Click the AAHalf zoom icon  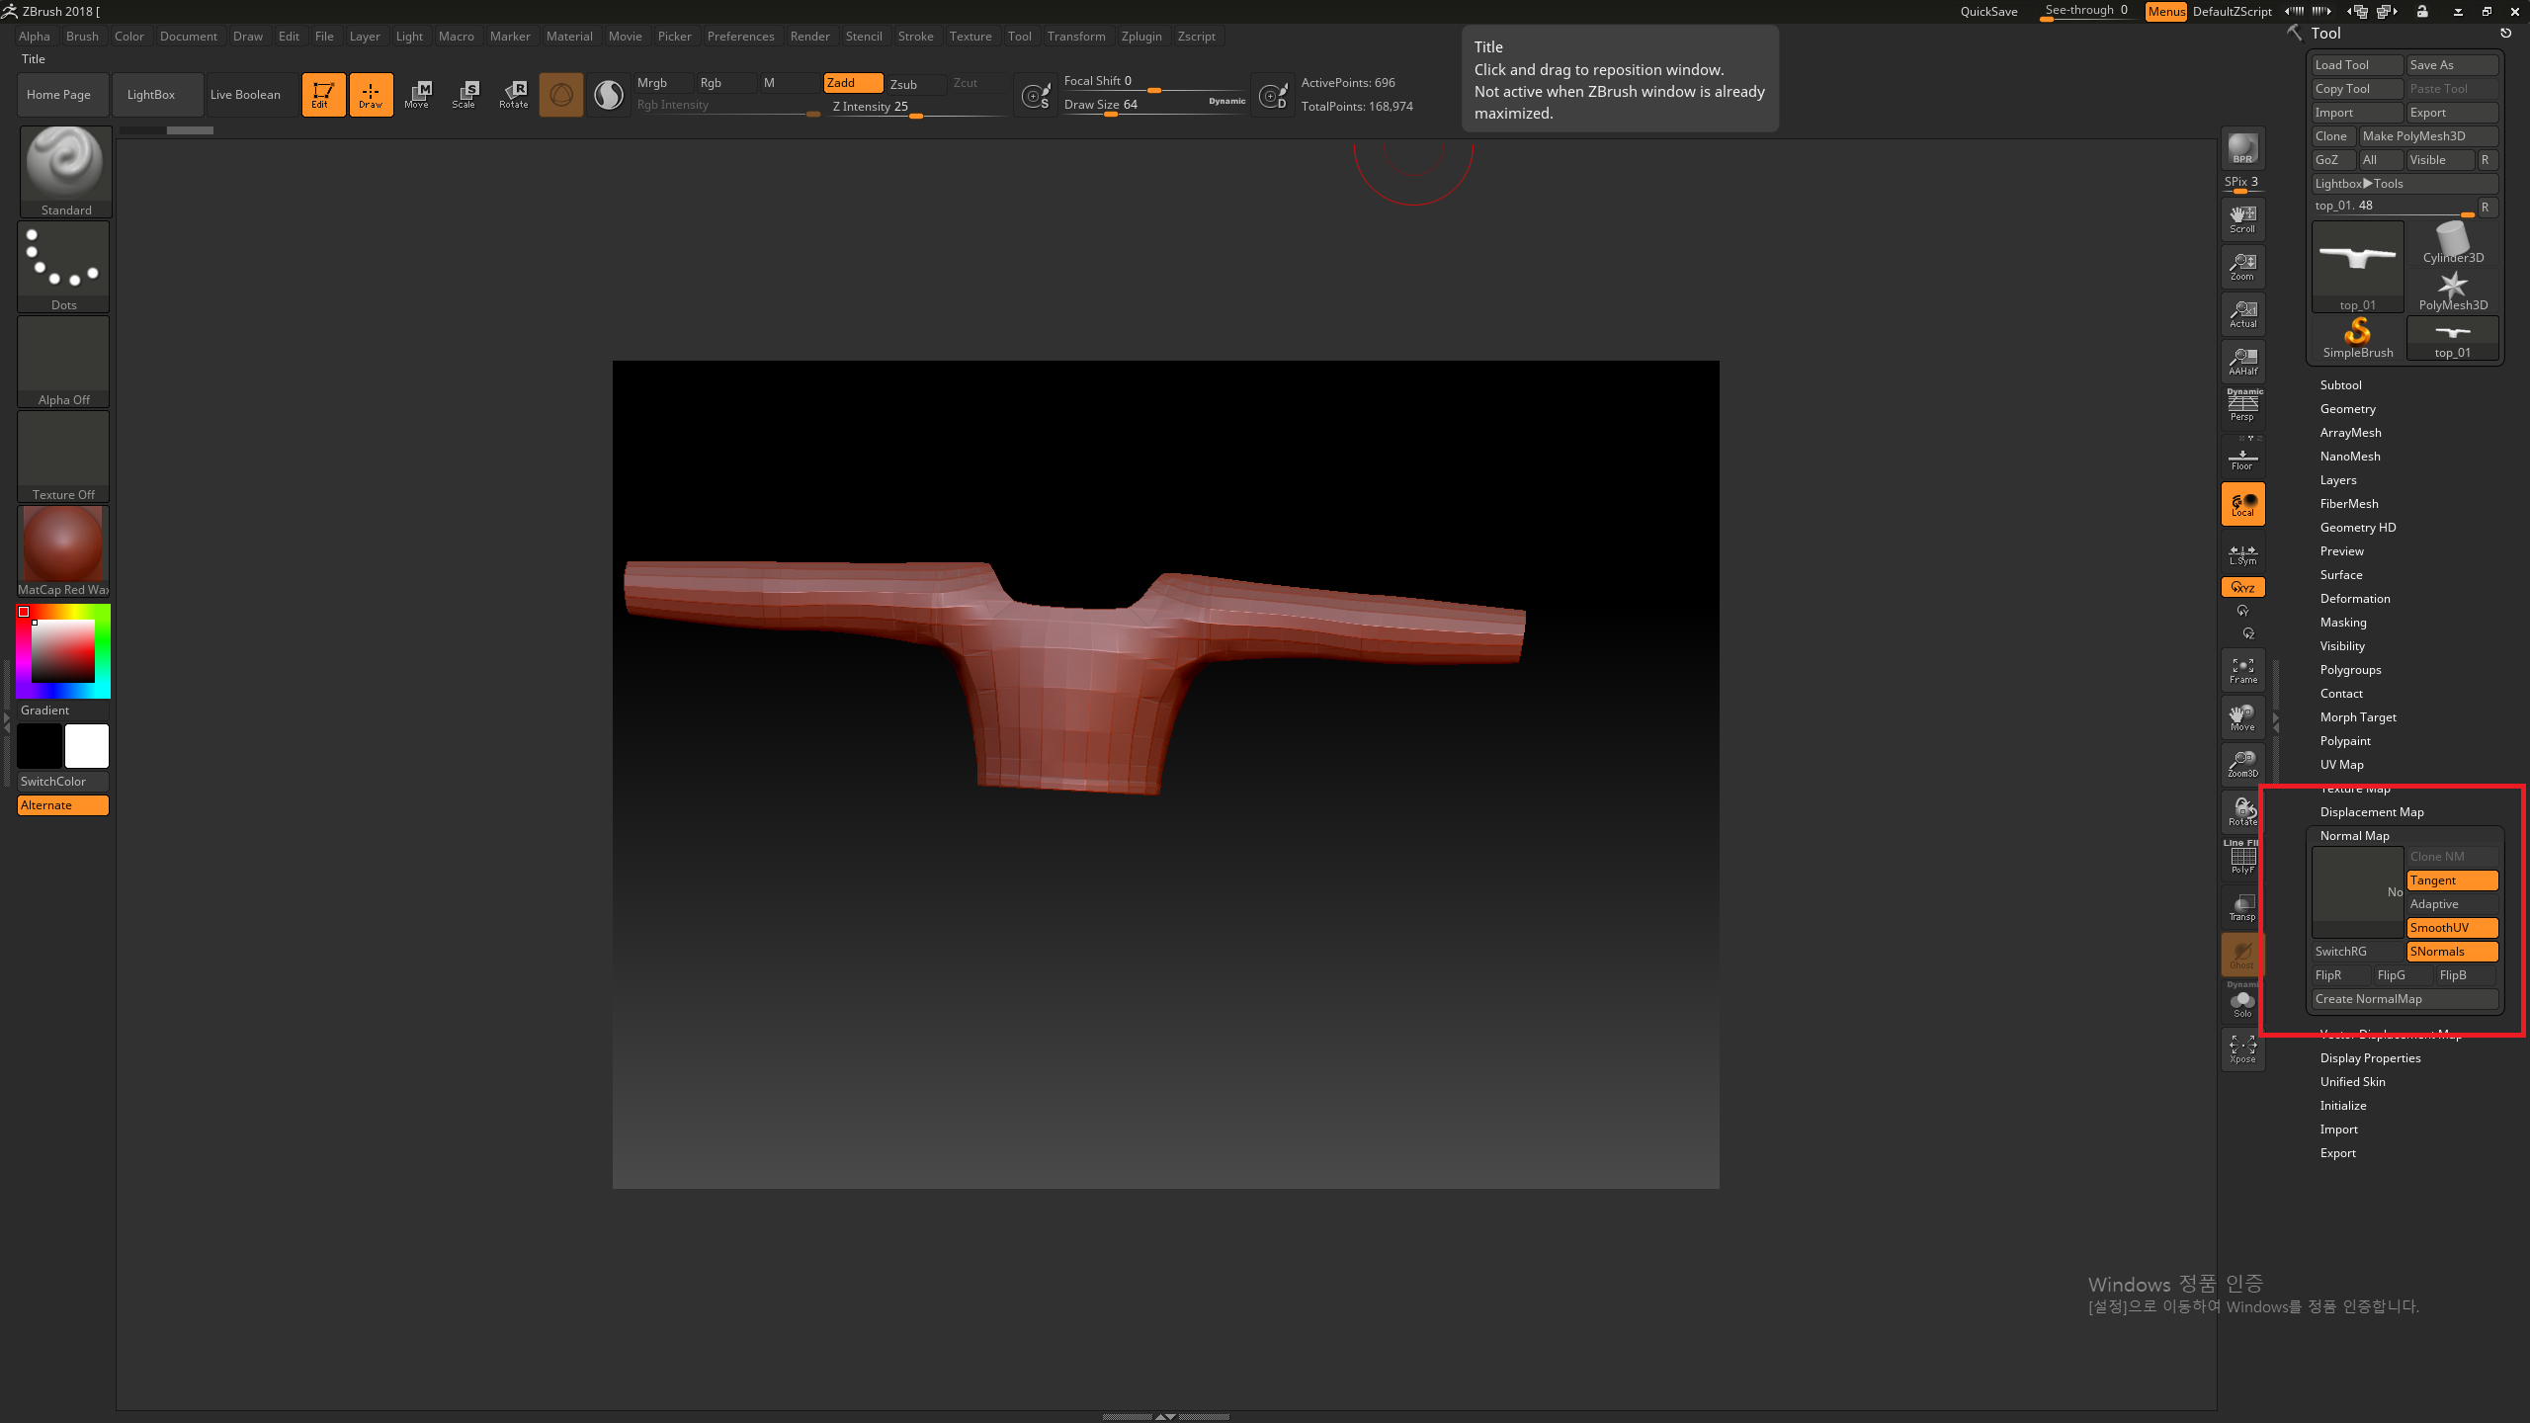click(x=2242, y=362)
